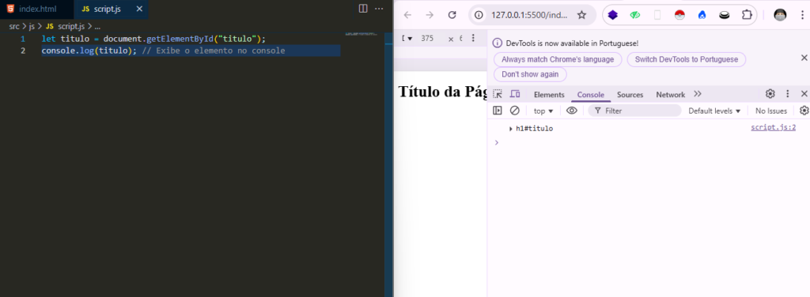
Task: Open the VS Code editor more actions menu
Action: point(379,9)
